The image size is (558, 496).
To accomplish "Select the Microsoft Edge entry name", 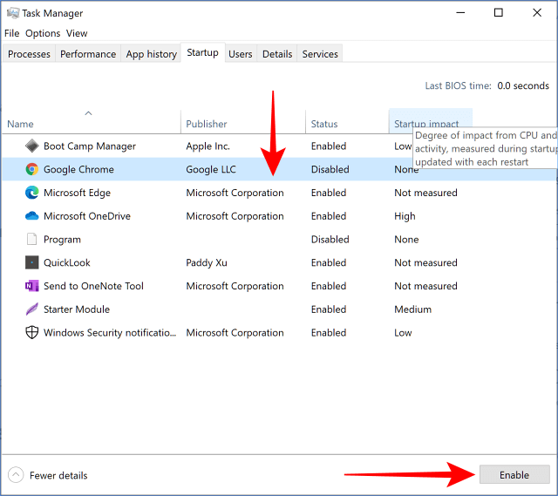I will tap(77, 193).
